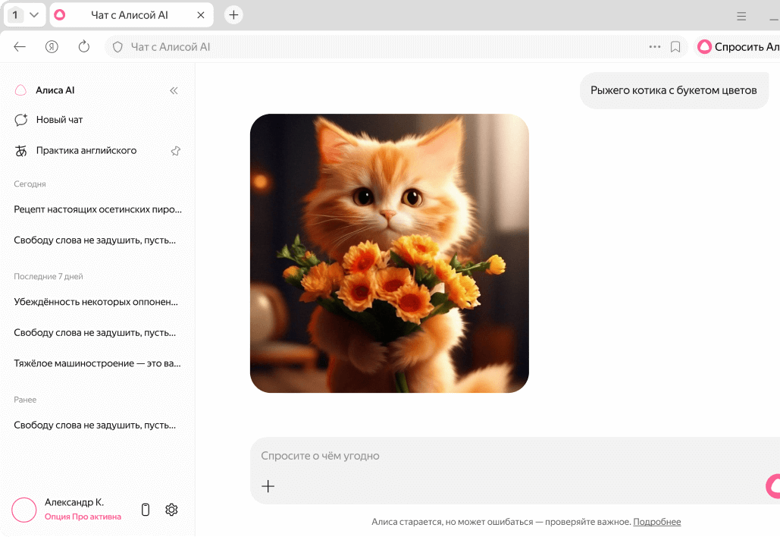The image size is (780, 537).
Task: Click the Алиса AI logo in sidebar
Action: pyautogui.click(x=20, y=90)
